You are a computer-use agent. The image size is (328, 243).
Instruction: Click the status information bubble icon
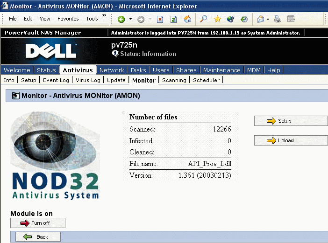tap(115, 54)
